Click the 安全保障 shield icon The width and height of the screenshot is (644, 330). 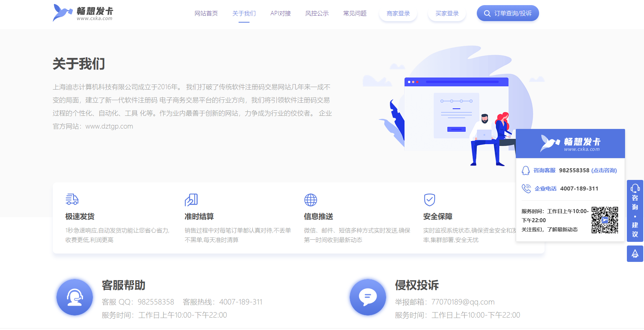pos(430,200)
